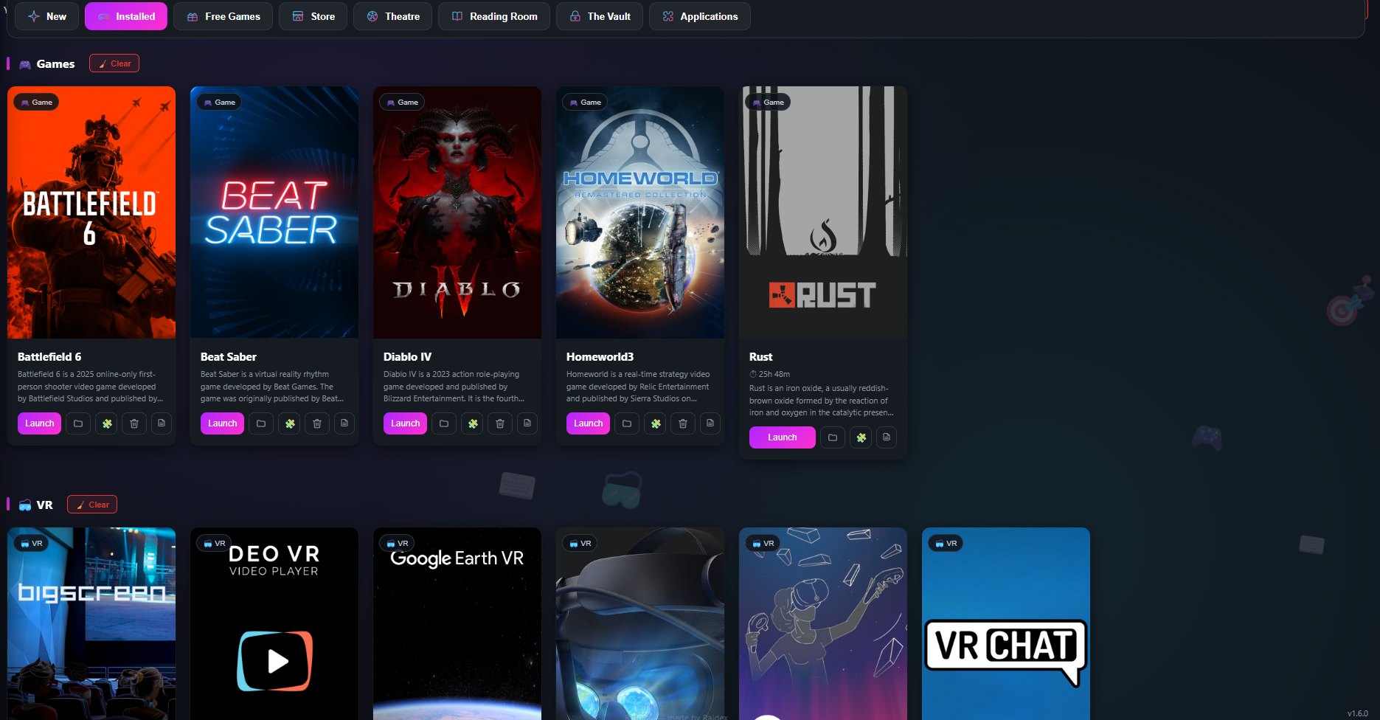Open the folder icon for Beat Saber

pyautogui.click(x=261, y=423)
